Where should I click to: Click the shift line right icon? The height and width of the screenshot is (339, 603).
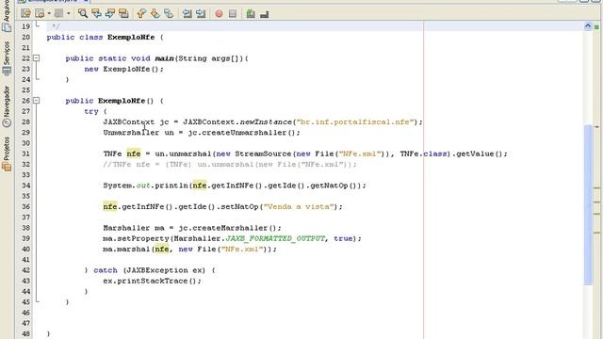pyautogui.click(x=201, y=13)
